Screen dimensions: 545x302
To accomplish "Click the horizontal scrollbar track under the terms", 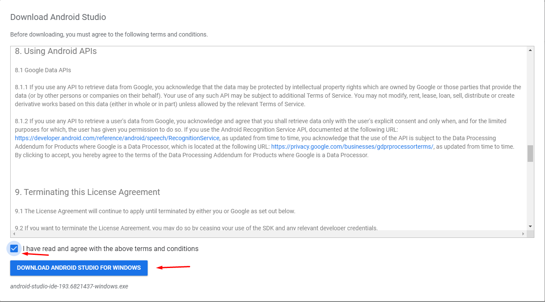I will (x=268, y=234).
